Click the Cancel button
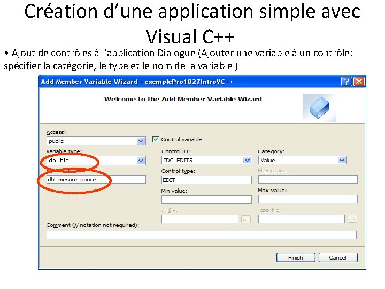The width and height of the screenshot is (385, 289). pyautogui.click(x=338, y=257)
